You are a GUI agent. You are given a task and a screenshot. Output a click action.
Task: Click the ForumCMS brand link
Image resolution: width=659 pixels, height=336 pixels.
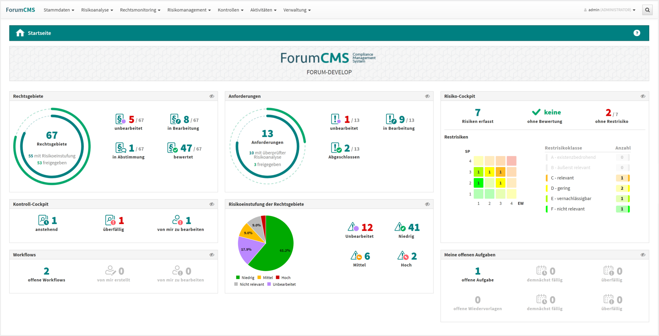point(20,10)
